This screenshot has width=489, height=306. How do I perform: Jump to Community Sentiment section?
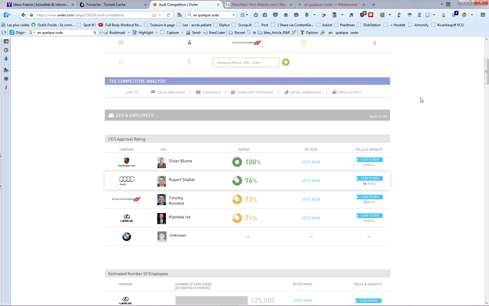(252, 92)
